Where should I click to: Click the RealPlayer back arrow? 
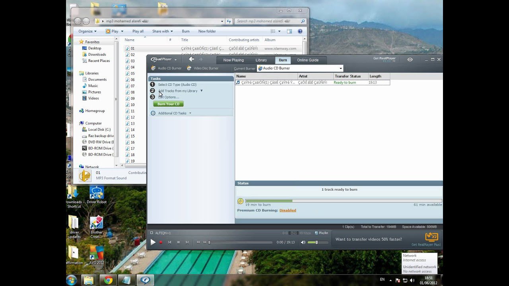coord(191,59)
